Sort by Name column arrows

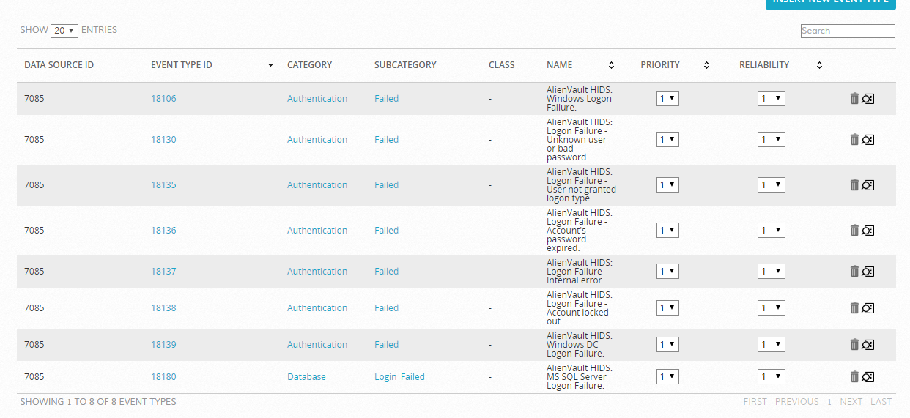(x=611, y=65)
